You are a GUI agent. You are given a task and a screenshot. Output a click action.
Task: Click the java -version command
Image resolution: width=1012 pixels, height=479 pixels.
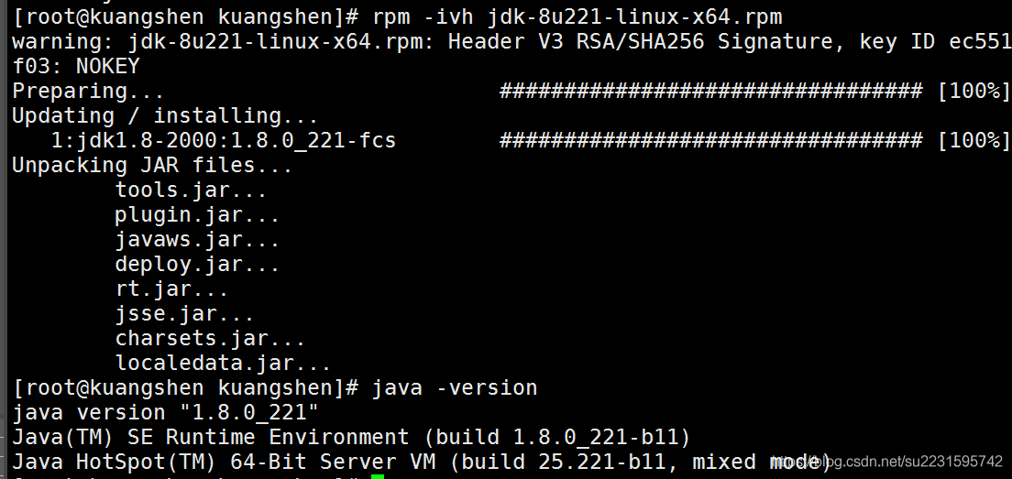tap(454, 387)
